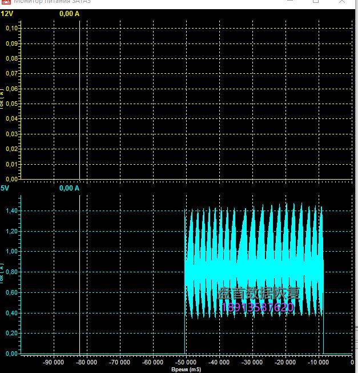Image resolution: width=358 pixels, height=373 pixels.
Task: Click the -90 000 time axis label
Action: pyautogui.click(x=53, y=362)
